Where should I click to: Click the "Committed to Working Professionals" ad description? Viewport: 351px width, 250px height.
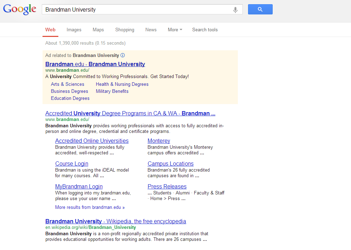tap(117, 76)
